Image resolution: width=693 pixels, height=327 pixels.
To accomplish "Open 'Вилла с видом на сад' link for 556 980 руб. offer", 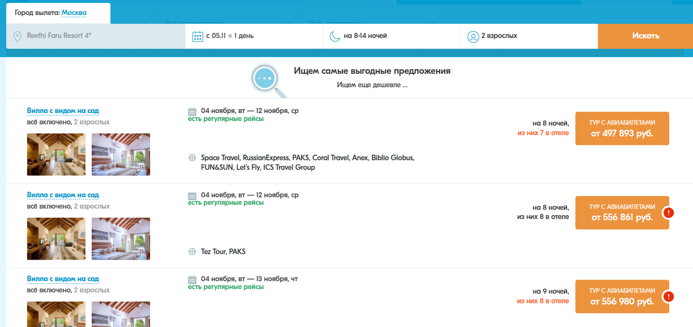I will (x=63, y=279).
